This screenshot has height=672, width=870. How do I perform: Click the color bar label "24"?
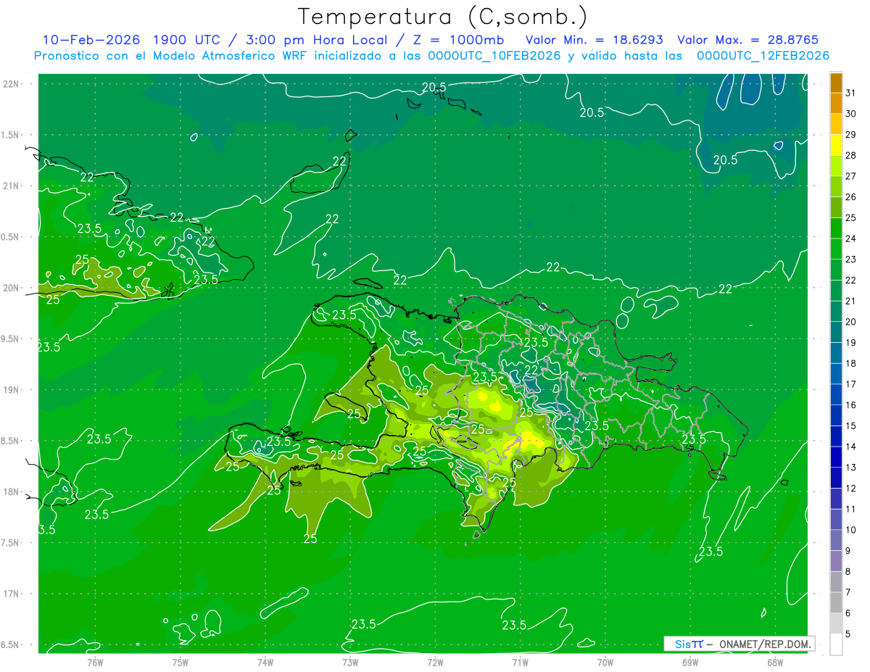[x=851, y=238]
